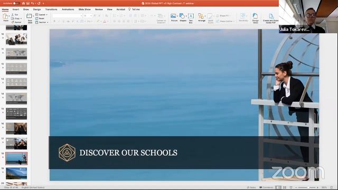Open the Home ribbon tab
Image resolution: width=338 pixels, height=190 pixels.
(5, 9)
